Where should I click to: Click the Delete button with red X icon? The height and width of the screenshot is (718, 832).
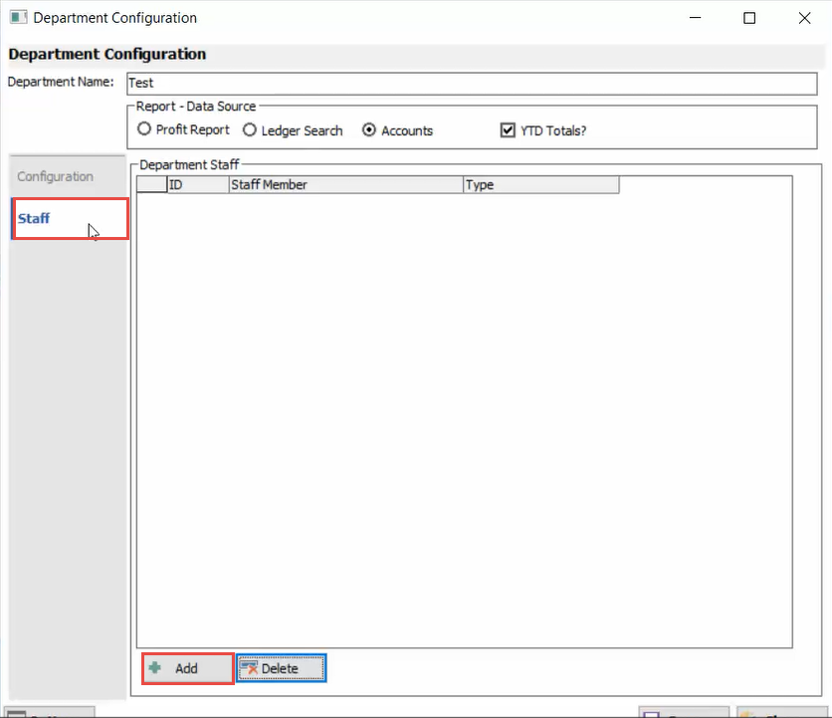point(281,668)
